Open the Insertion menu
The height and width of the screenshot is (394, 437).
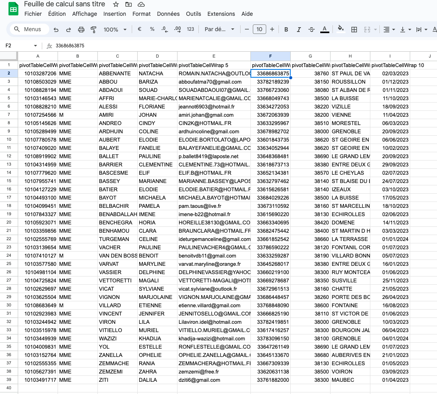(114, 14)
